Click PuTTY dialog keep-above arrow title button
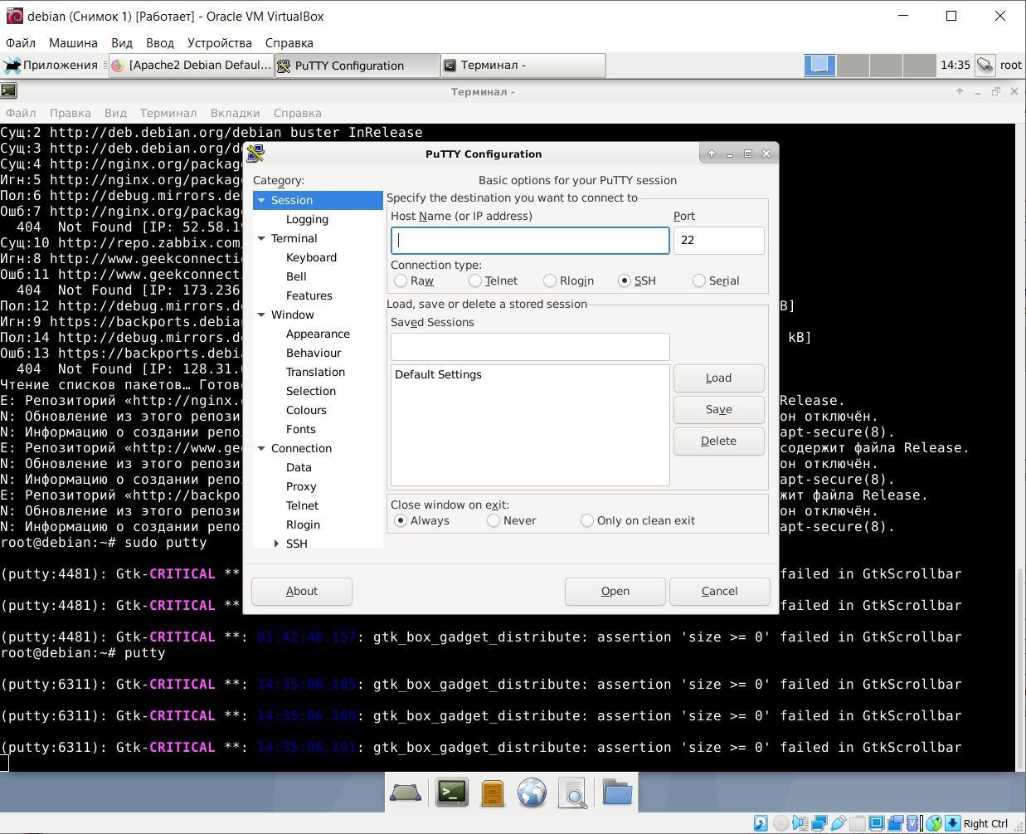 (711, 154)
